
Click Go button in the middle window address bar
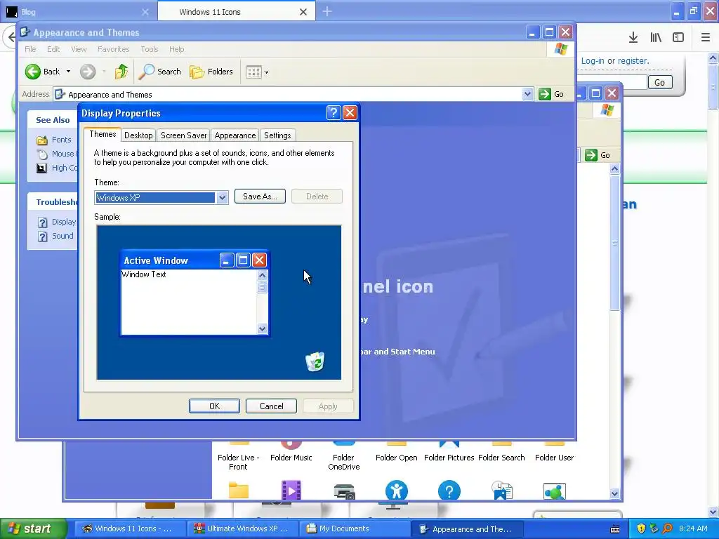click(598, 155)
